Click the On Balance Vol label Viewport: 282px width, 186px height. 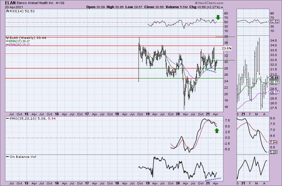pos(23,157)
